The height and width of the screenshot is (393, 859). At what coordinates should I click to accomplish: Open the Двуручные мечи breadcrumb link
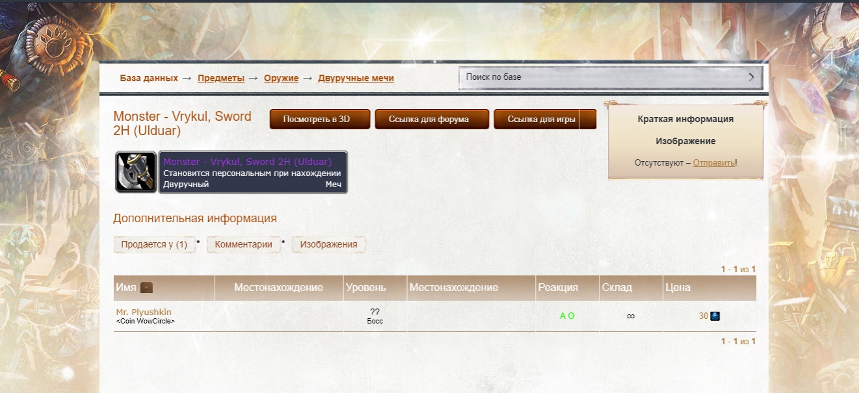(x=356, y=78)
